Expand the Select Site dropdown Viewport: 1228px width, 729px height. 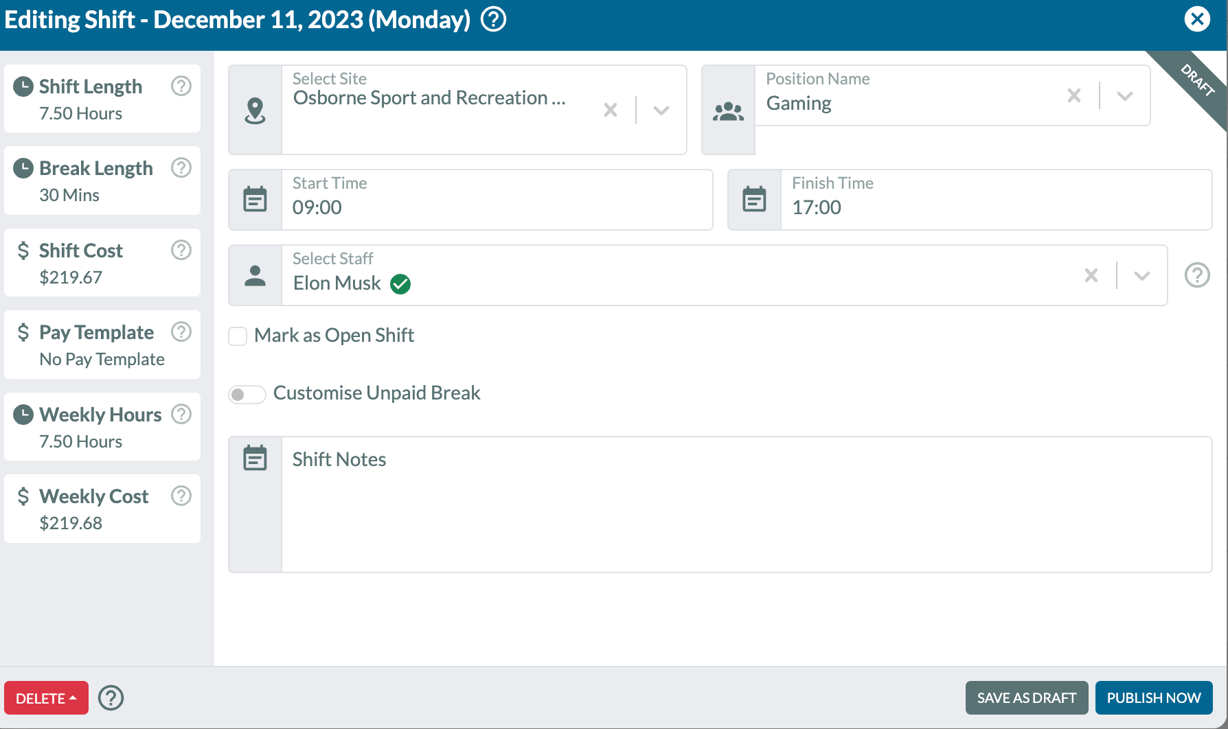click(x=661, y=110)
